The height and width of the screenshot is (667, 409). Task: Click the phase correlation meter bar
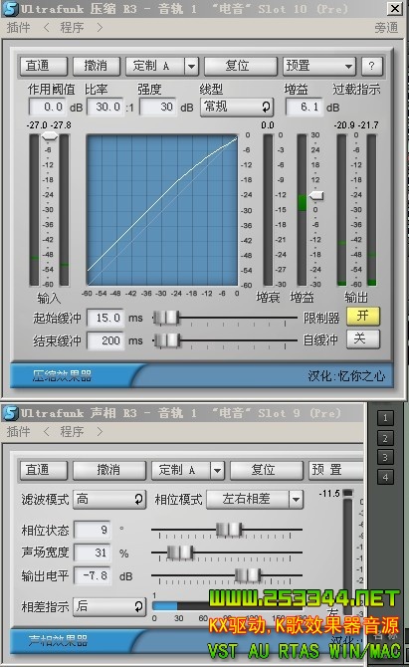click(230, 605)
